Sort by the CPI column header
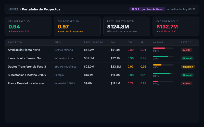 coord(130,42)
